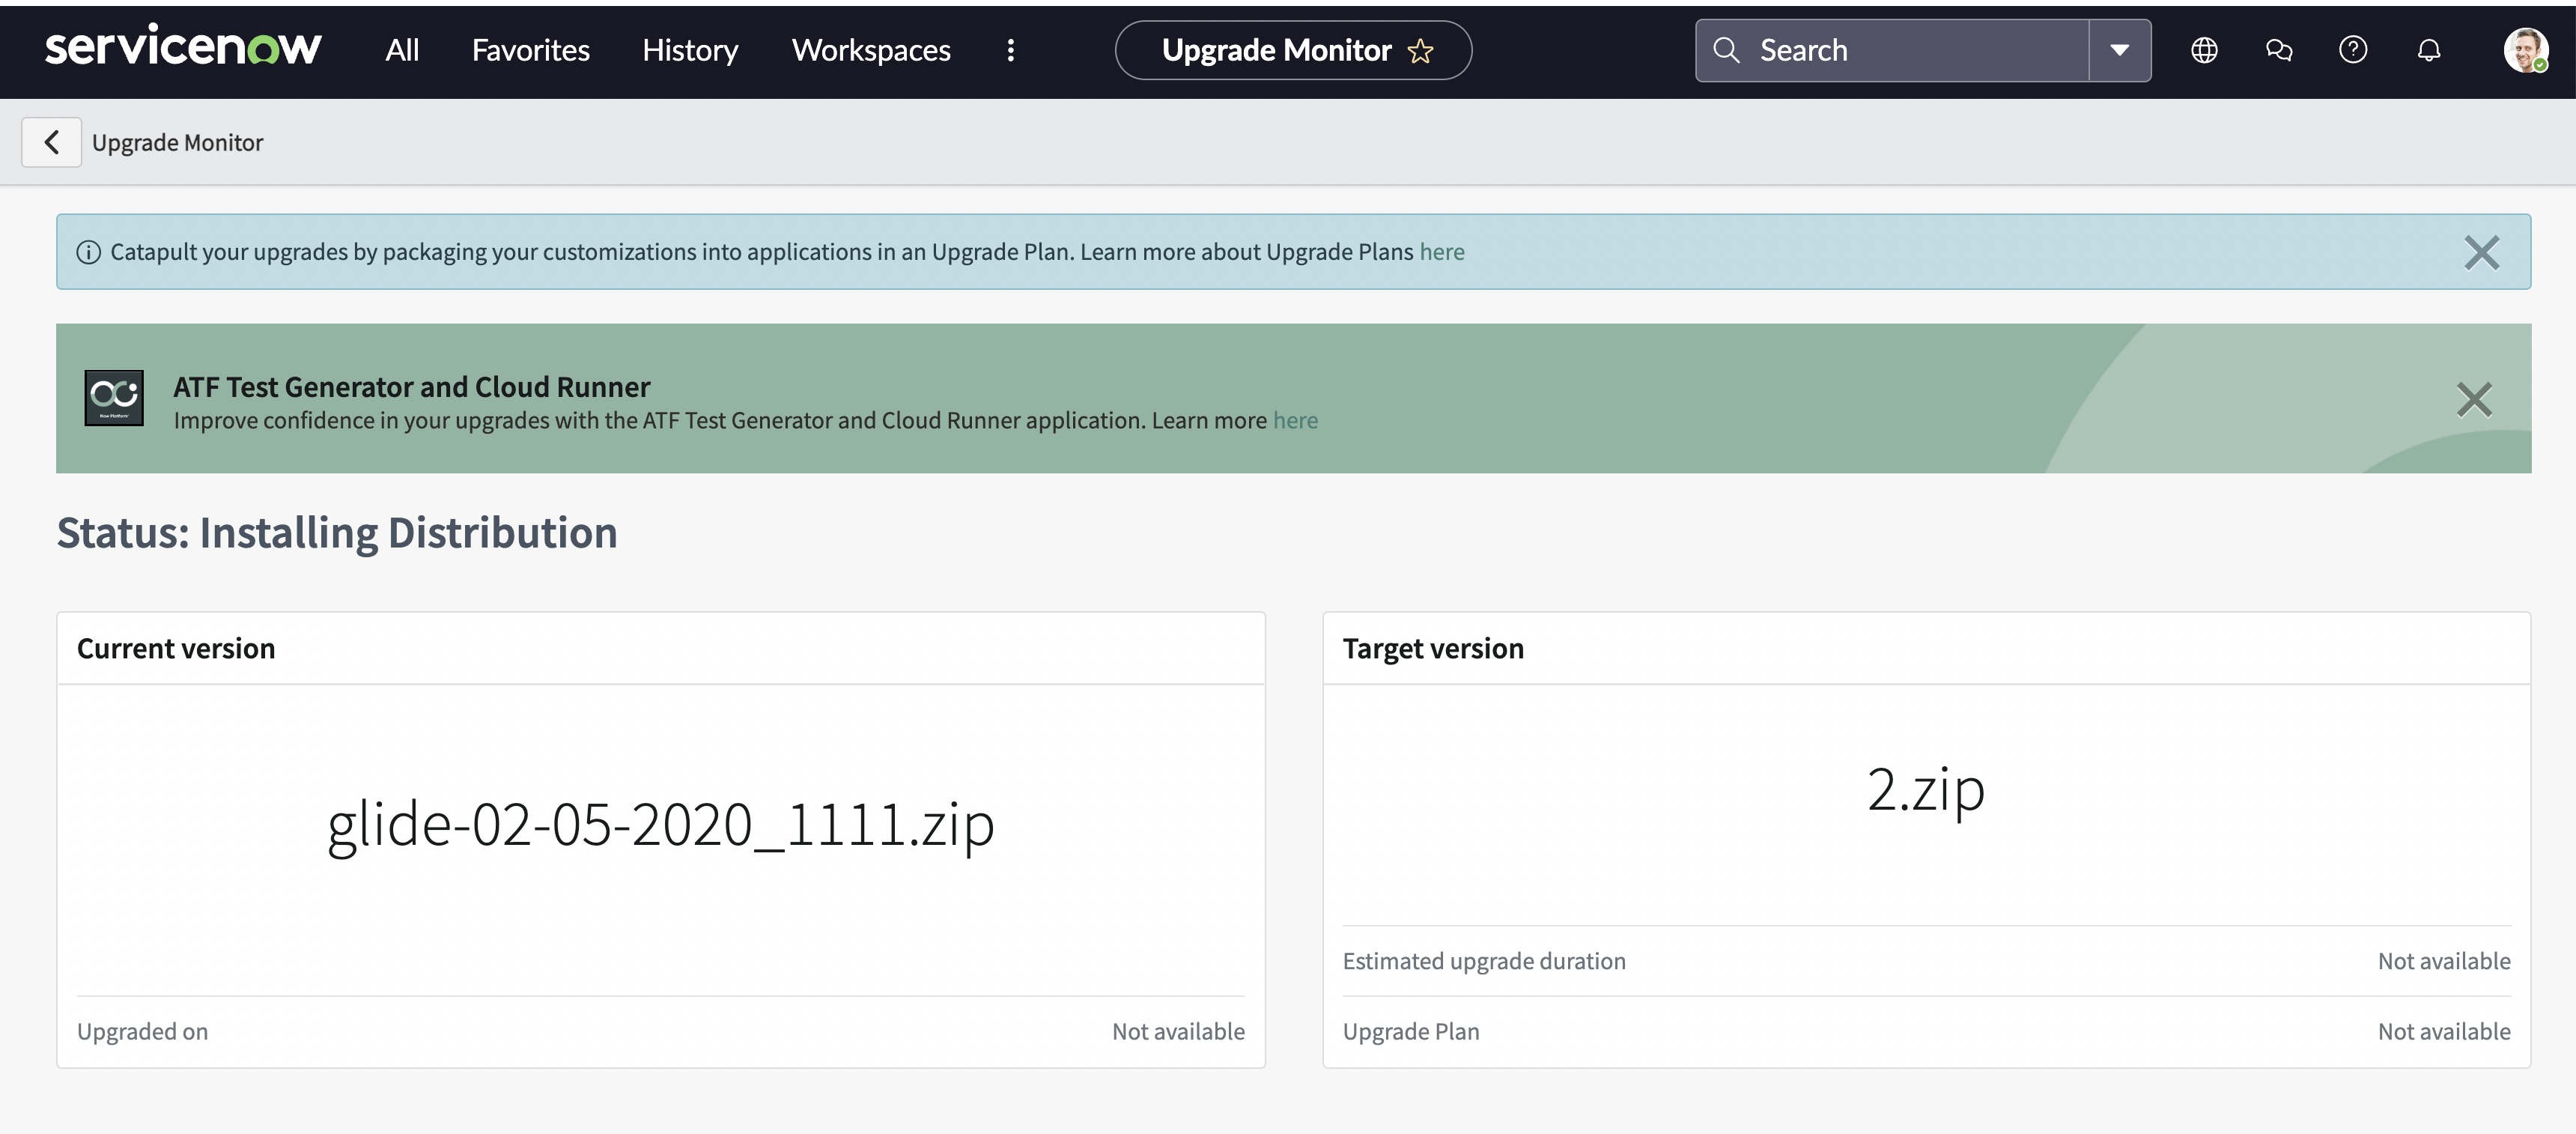Open the chat sidebar icon
This screenshot has width=2576, height=1134.
point(2279,50)
